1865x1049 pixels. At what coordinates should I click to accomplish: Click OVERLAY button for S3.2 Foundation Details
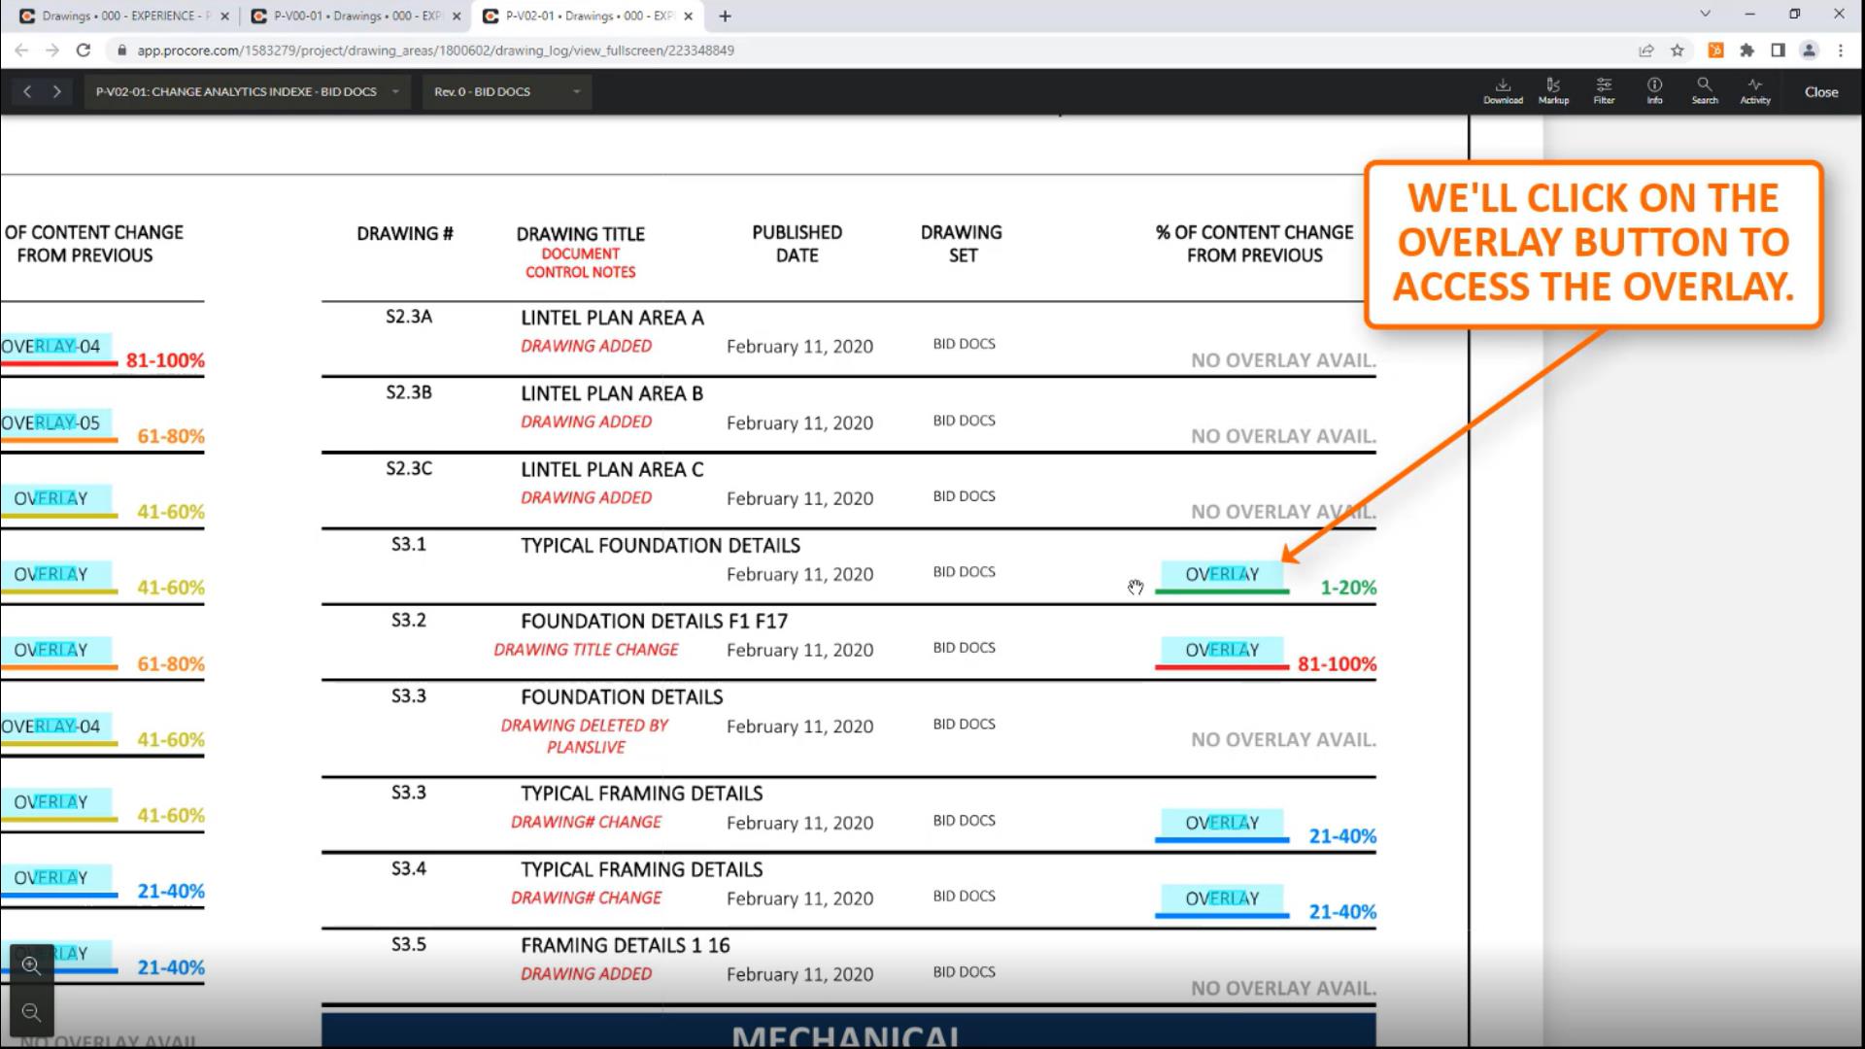pos(1221,650)
